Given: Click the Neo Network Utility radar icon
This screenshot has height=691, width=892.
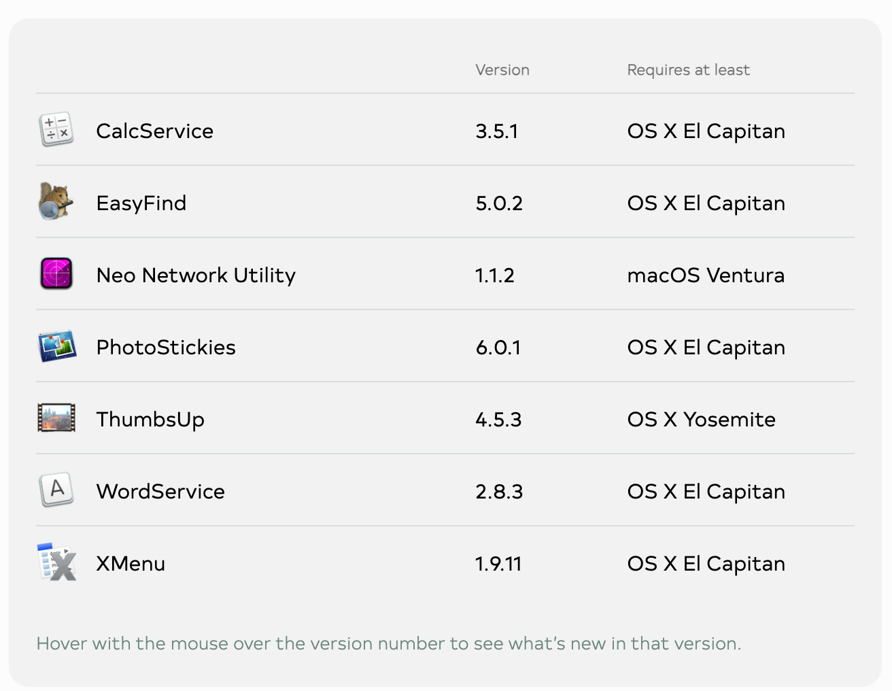Looking at the screenshot, I should [56, 274].
